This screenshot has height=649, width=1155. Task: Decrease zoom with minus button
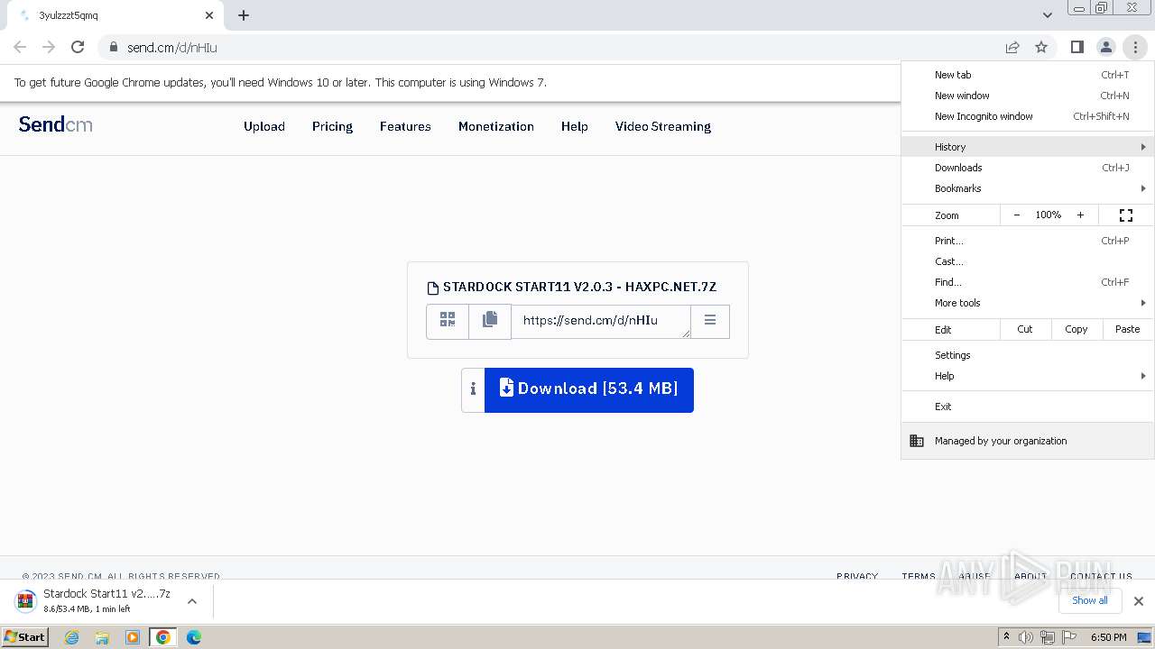1017,215
